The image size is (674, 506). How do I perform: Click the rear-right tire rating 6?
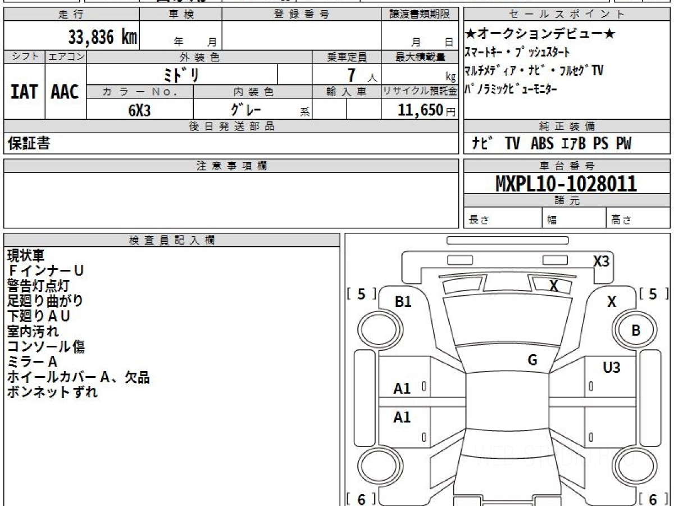(x=653, y=499)
